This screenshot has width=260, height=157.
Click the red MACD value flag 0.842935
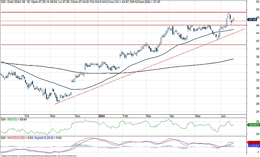tap(254, 142)
